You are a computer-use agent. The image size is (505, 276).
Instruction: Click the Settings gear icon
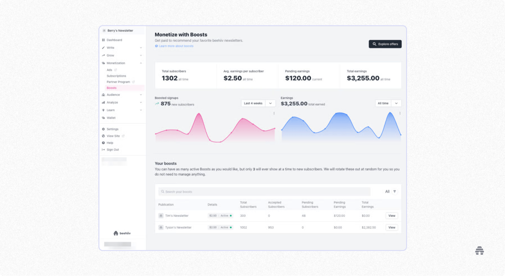pos(103,129)
